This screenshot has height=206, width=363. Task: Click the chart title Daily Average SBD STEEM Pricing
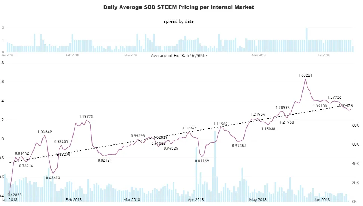pyautogui.click(x=179, y=7)
